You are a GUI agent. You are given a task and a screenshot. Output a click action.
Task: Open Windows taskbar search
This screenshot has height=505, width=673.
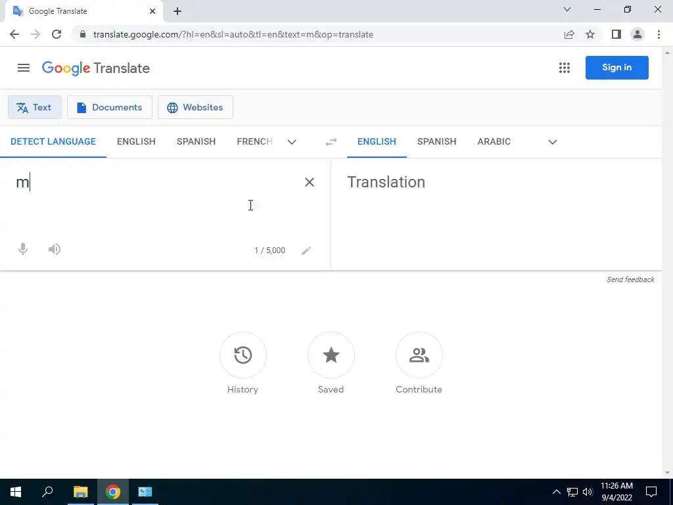pyautogui.click(x=47, y=492)
